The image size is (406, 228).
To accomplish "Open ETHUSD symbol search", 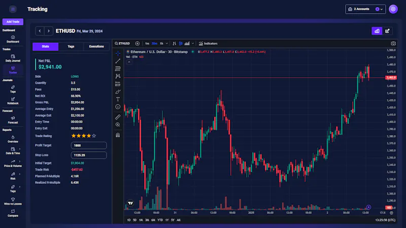I will coord(122,44).
